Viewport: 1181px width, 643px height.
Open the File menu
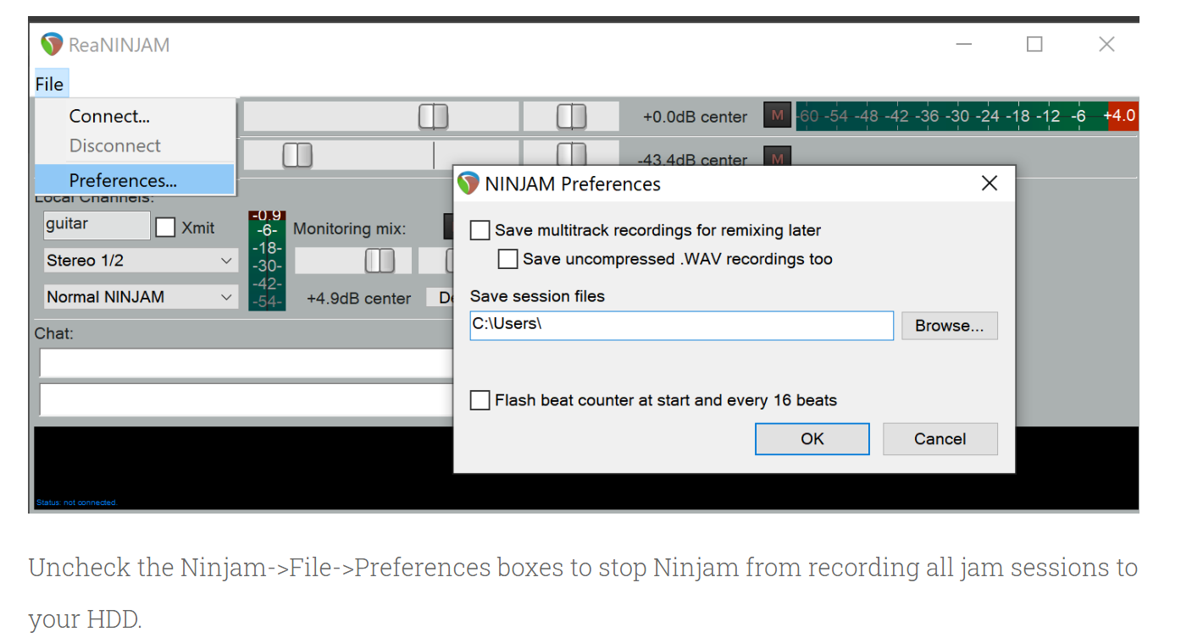49,84
